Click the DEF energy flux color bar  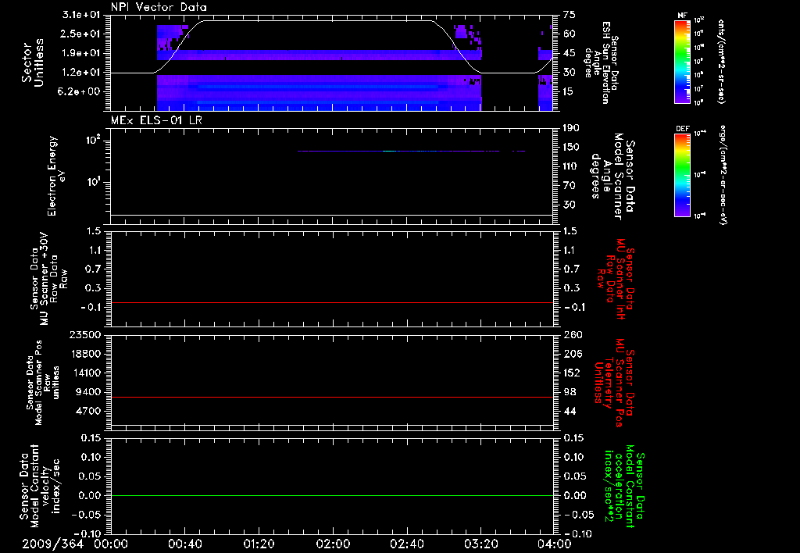click(x=682, y=175)
